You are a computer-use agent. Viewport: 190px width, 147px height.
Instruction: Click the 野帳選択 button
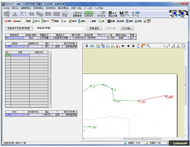coord(94,28)
